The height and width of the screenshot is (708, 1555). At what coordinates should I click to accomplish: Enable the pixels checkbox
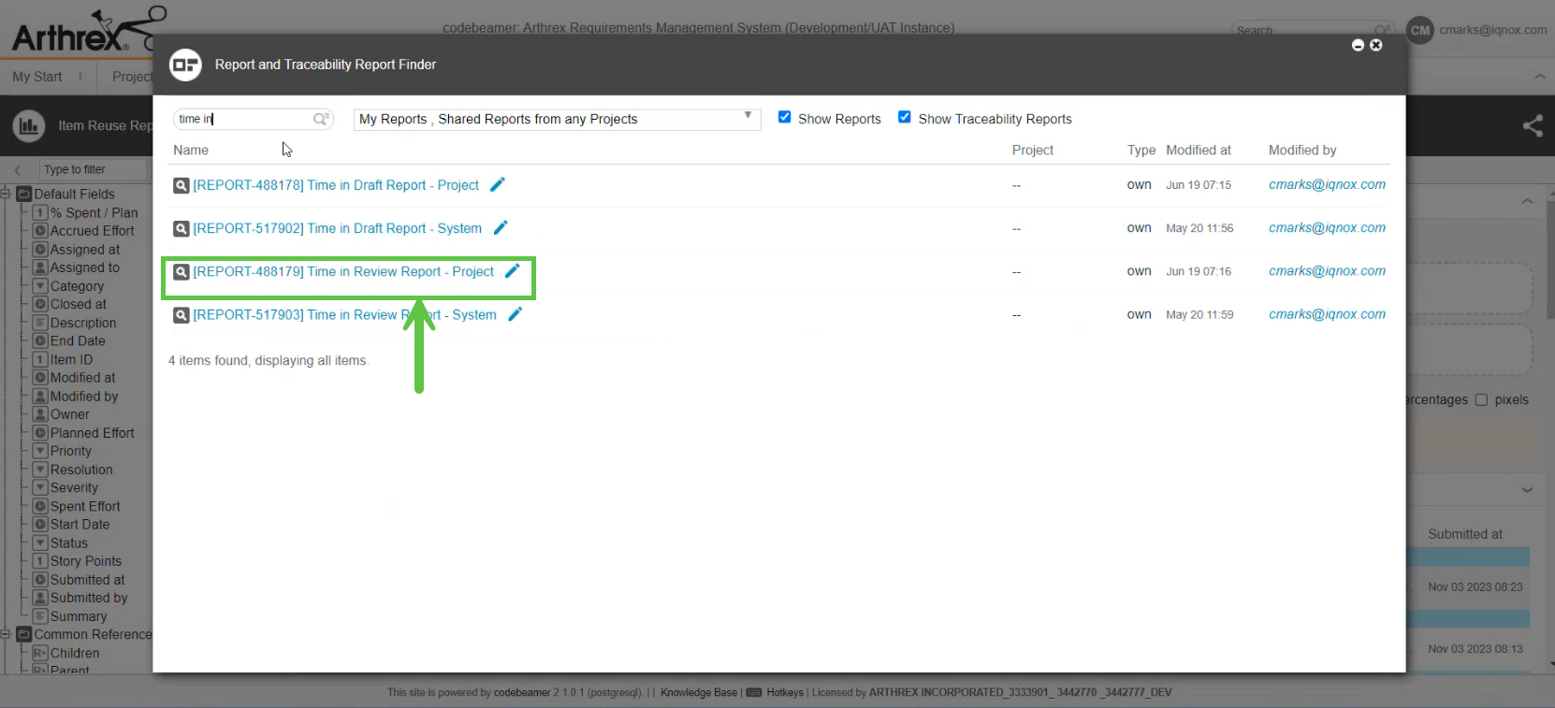(x=1481, y=400)
